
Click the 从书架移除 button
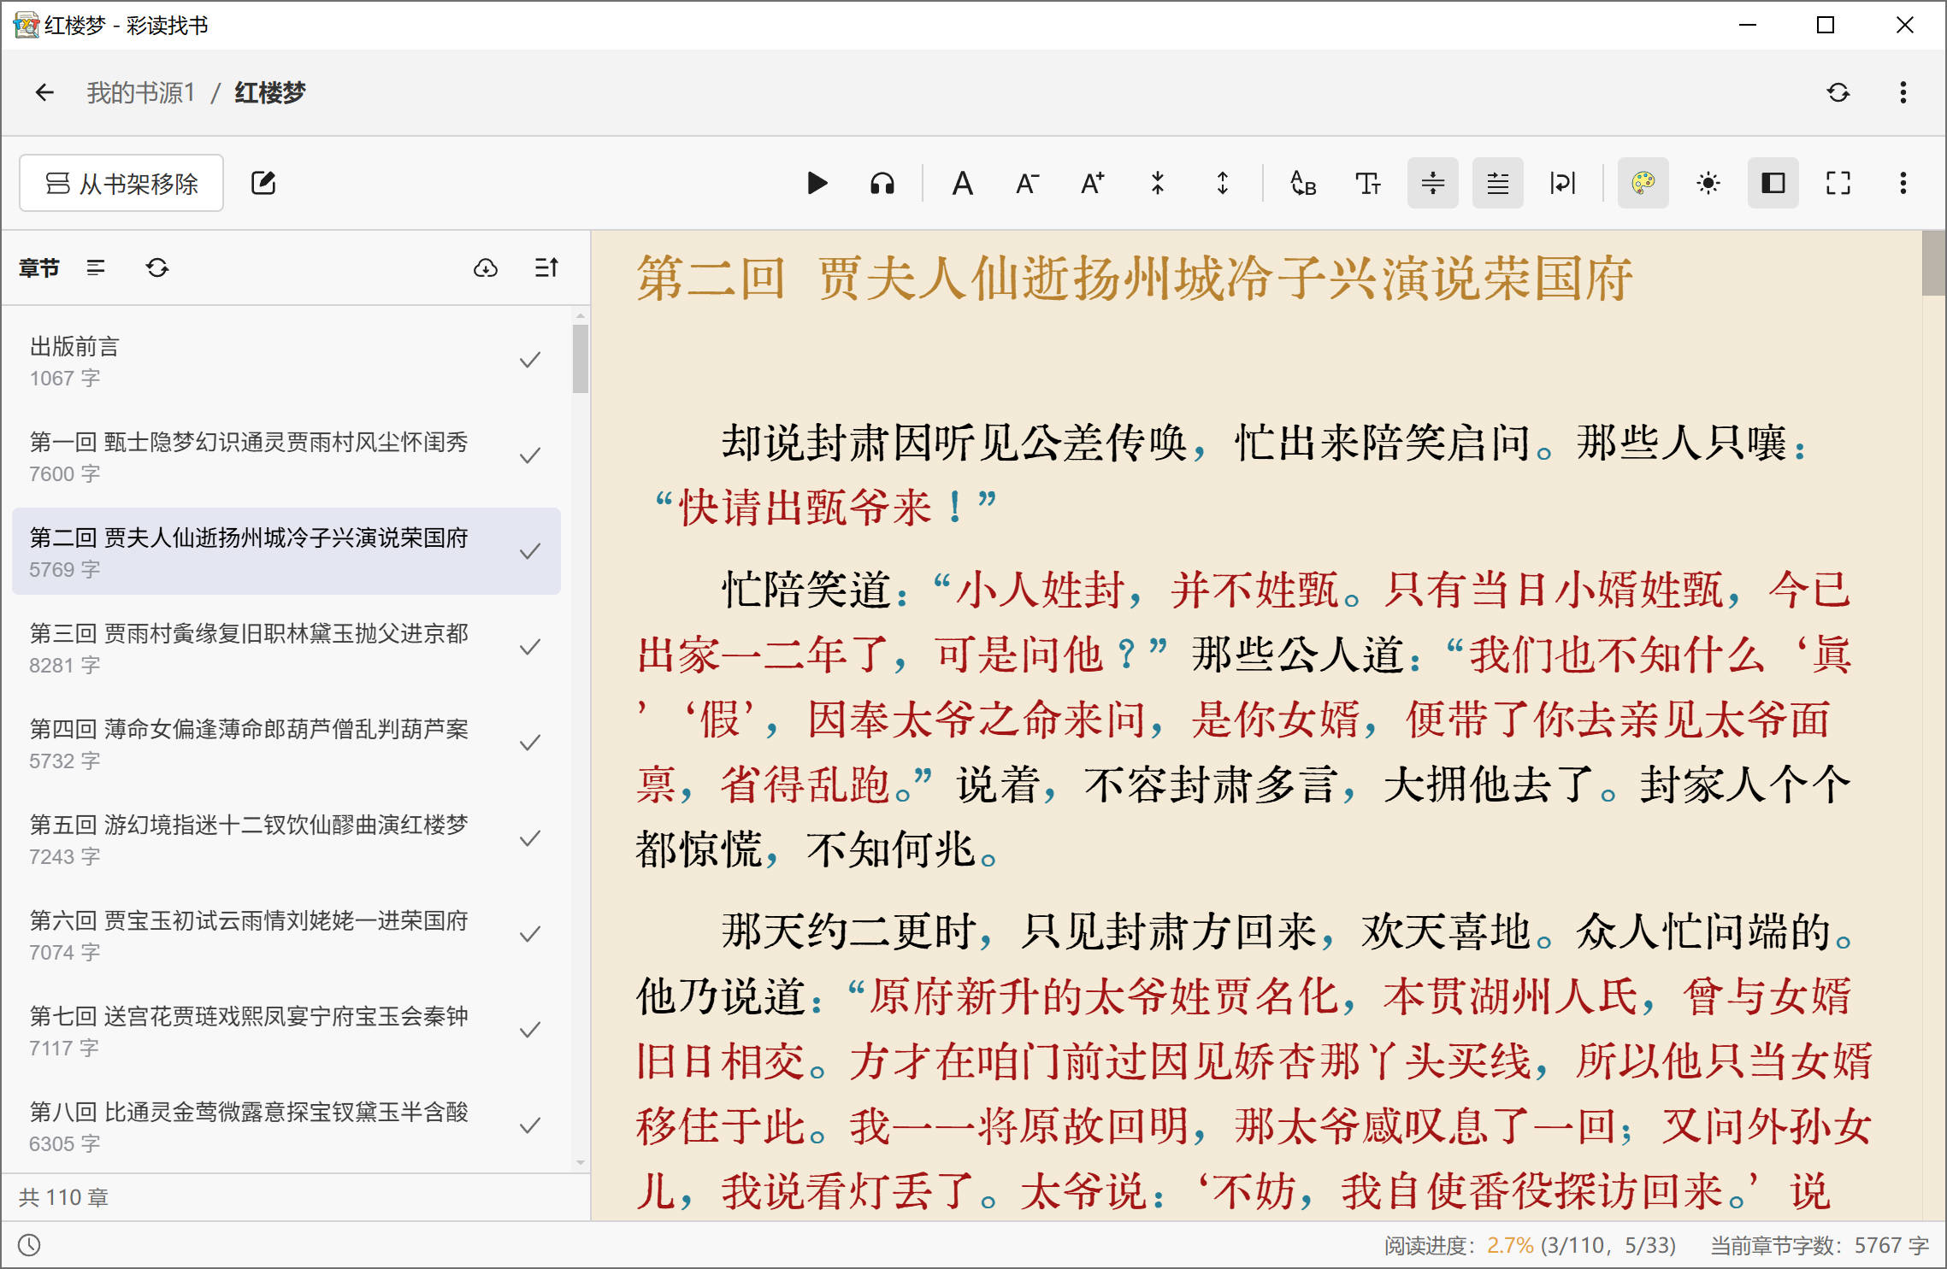click(x=121, y=183)
